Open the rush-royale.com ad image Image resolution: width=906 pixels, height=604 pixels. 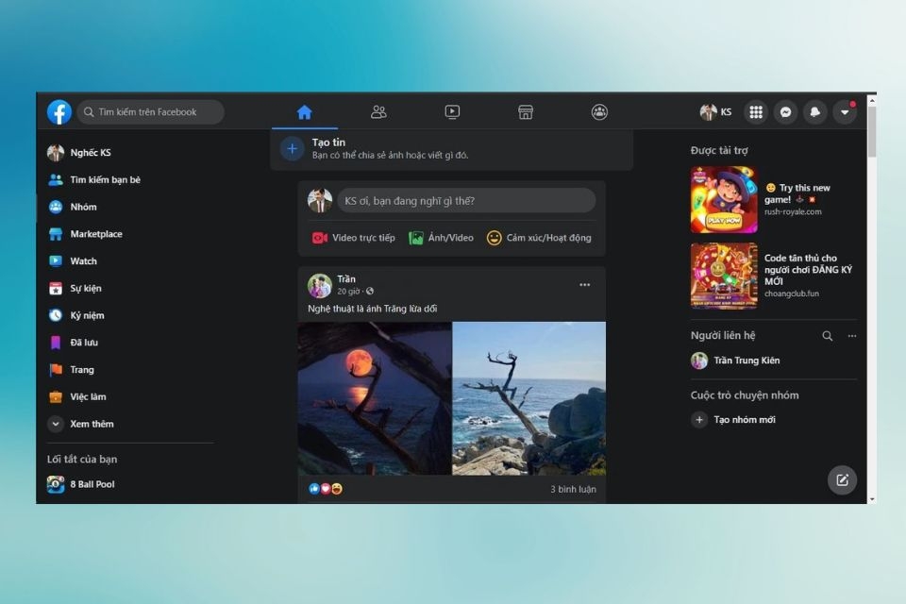(724, 200)
